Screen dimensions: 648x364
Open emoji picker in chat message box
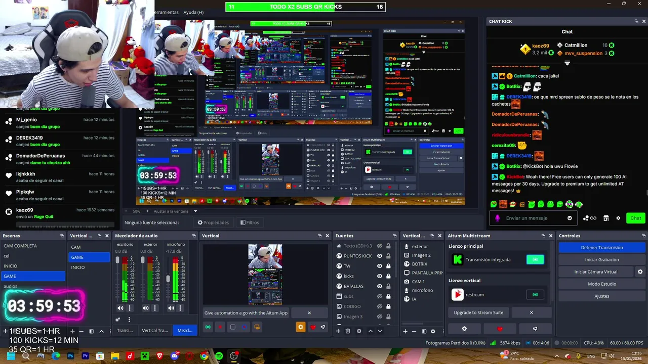(x=570, y=218)
